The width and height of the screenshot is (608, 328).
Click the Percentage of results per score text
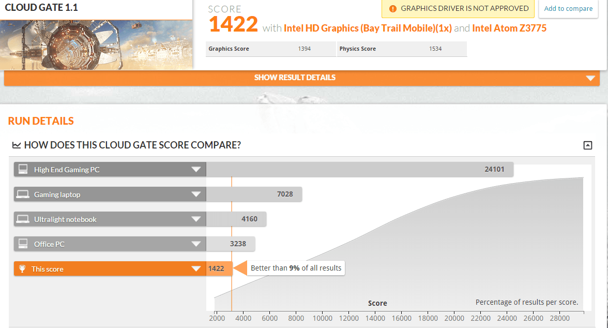click(526, 302)
